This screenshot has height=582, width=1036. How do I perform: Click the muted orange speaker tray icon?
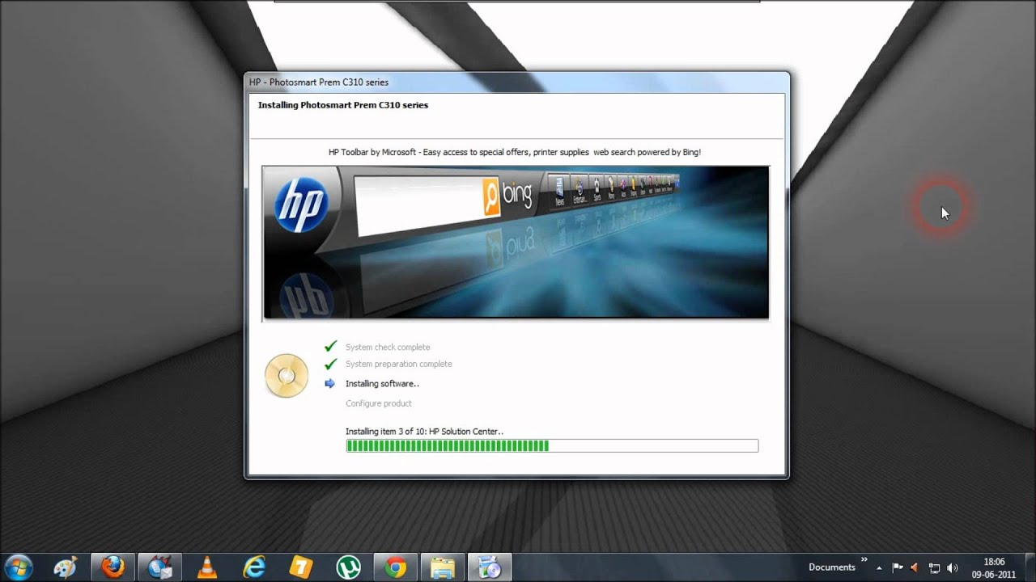(915, 567)
